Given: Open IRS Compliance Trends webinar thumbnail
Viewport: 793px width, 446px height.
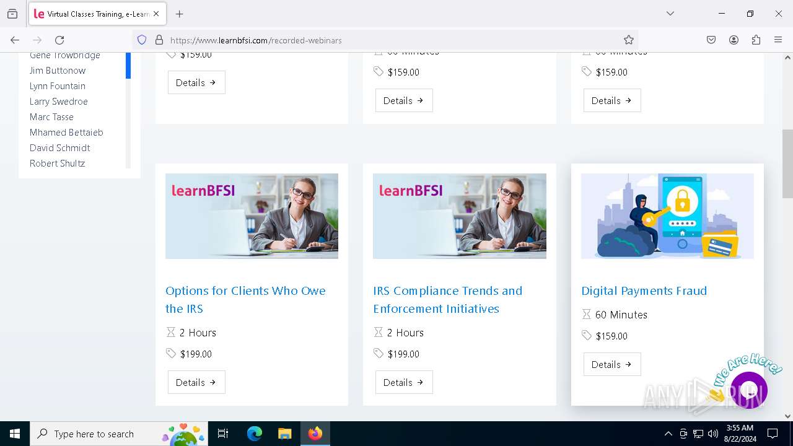Looking at the screenshot, I should [460, 216].
